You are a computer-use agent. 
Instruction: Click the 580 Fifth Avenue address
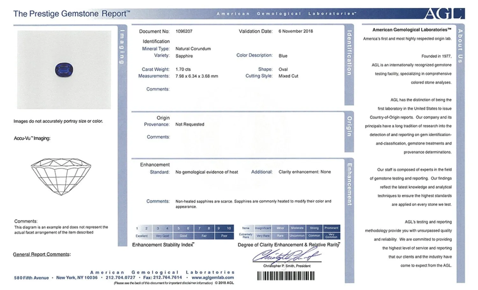click(x=31, y=278)
